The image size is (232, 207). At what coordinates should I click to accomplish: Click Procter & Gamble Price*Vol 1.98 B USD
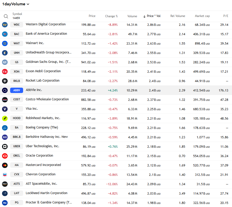point(154,203)
